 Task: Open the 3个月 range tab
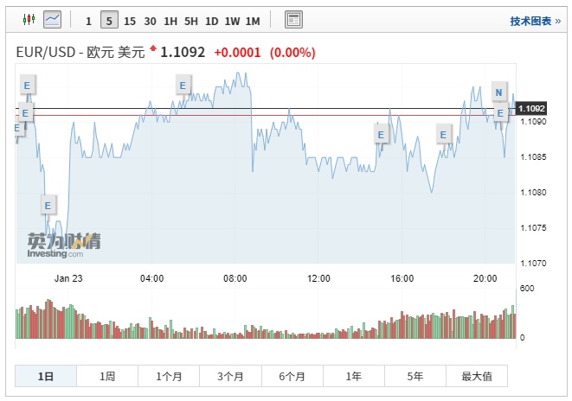(x=230, y=376)
